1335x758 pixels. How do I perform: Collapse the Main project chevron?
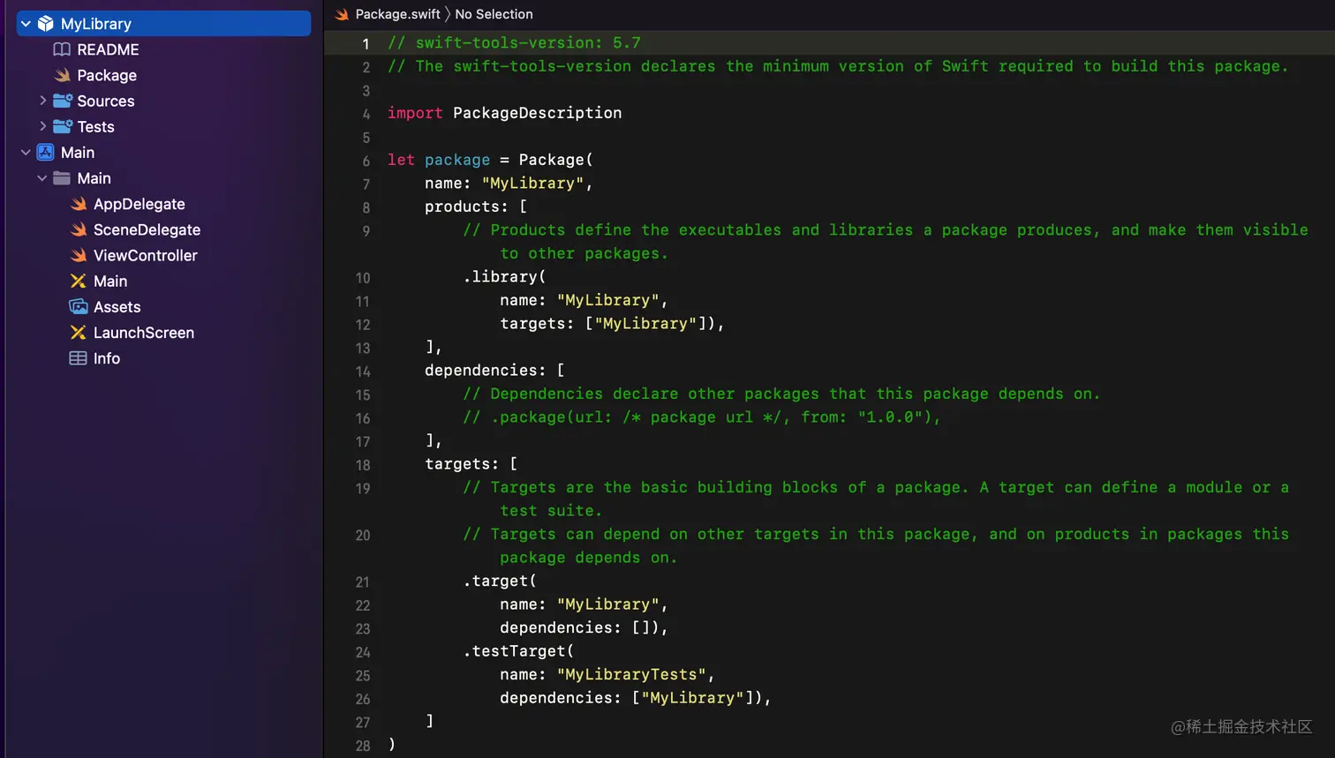(26, 152)
